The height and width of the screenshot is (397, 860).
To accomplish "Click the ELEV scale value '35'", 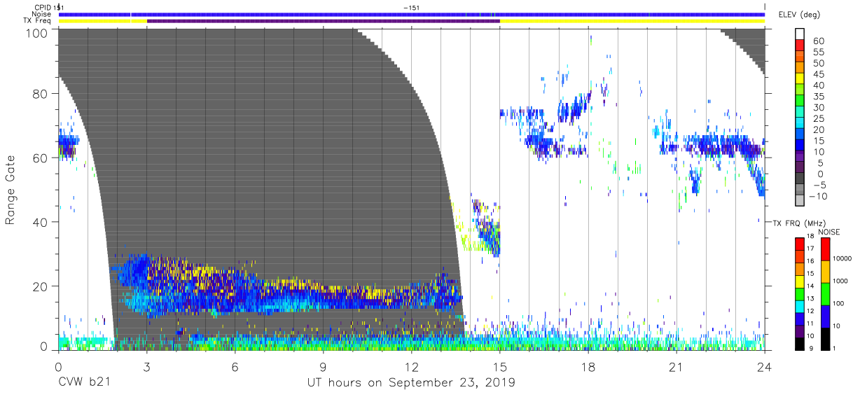I will click(x=819, y=97).
